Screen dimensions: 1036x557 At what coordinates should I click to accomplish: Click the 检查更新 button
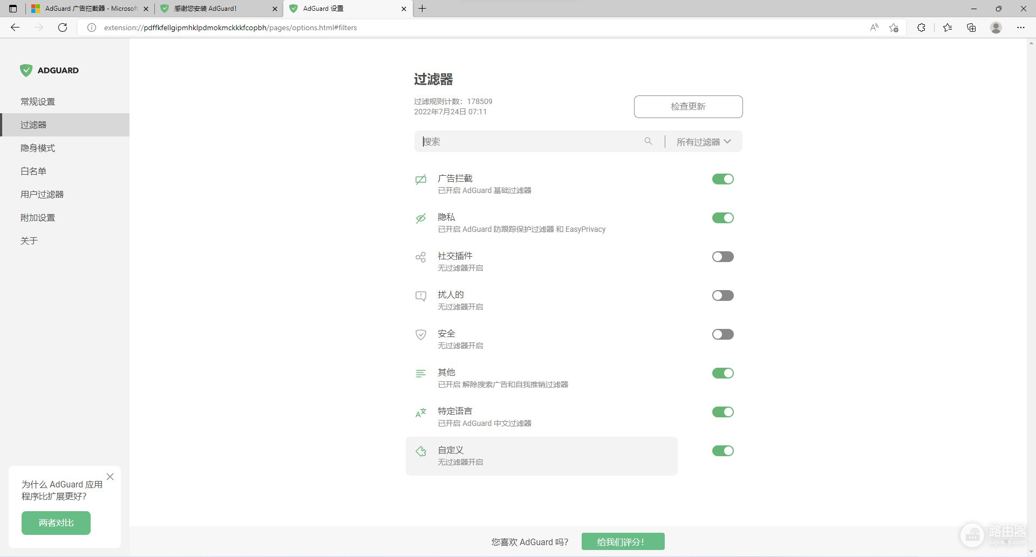point(688,106)
